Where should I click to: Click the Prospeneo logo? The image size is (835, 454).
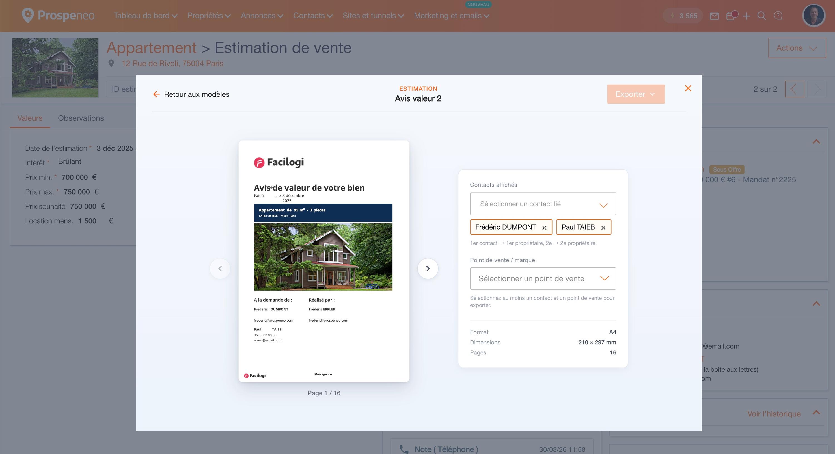pyautogui.click(x=58, y=16)
